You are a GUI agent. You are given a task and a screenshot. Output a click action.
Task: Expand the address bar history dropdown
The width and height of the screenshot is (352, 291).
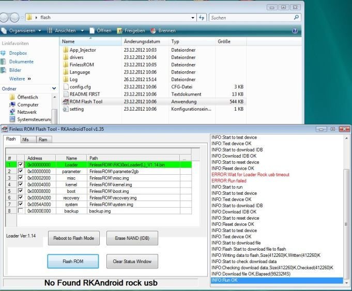[193, 18]
